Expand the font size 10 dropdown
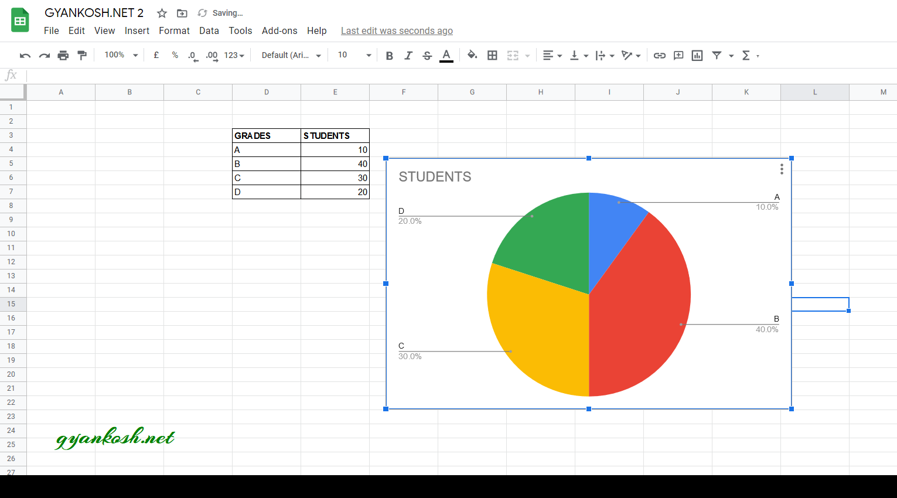The height and width of the screenshot is (498, 897). tap(354, 55)
